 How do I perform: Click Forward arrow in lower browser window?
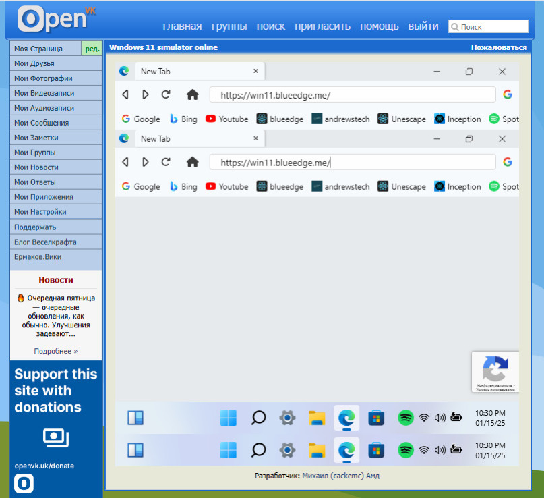[146, 162]
